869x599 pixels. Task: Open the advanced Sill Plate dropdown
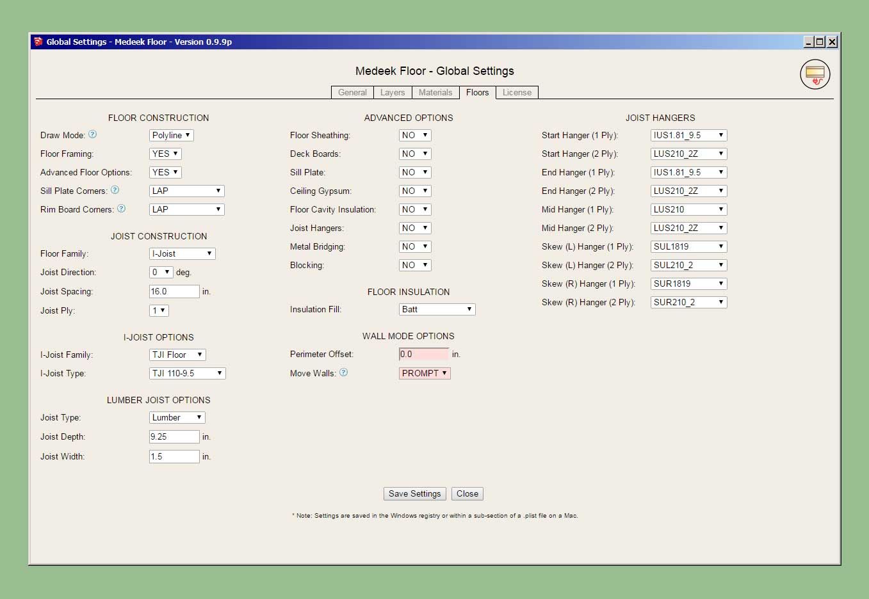pos(415,172)
